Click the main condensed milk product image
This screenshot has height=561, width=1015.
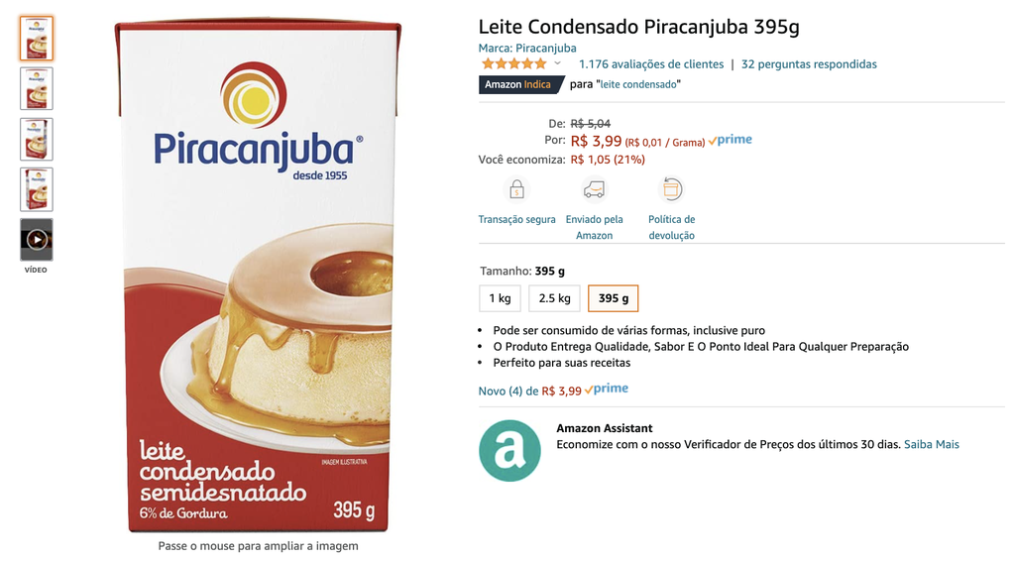(x=259, y=277)
